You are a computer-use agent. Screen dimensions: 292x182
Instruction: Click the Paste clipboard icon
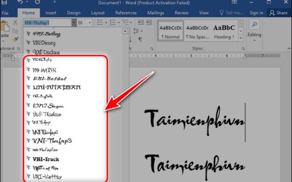point(5,27)
